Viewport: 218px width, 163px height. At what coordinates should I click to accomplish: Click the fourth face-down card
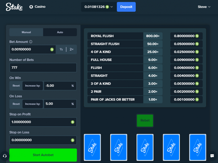(x=171, y=147)
